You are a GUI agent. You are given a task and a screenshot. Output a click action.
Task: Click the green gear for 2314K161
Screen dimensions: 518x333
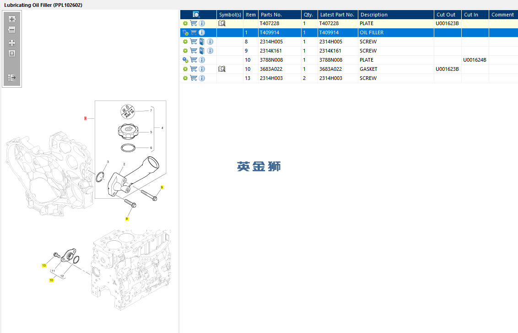185,51
